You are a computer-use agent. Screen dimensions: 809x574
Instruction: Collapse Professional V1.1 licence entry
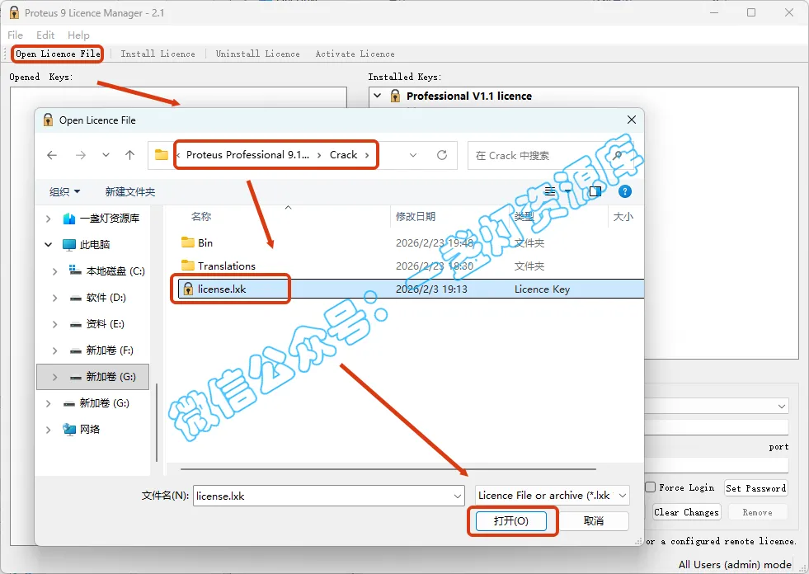coord(378,96)
